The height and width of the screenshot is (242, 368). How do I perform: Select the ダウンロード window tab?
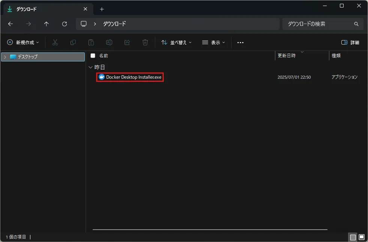48,9
